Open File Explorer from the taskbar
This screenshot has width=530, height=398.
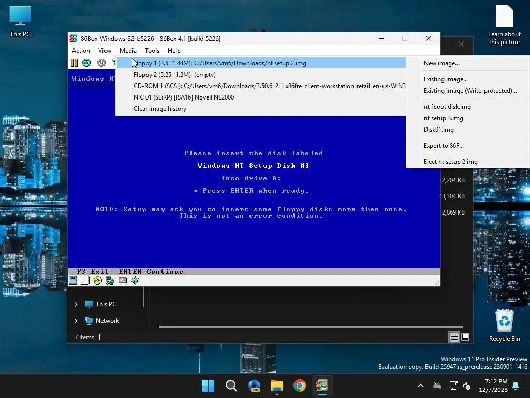tap(277, 386)
